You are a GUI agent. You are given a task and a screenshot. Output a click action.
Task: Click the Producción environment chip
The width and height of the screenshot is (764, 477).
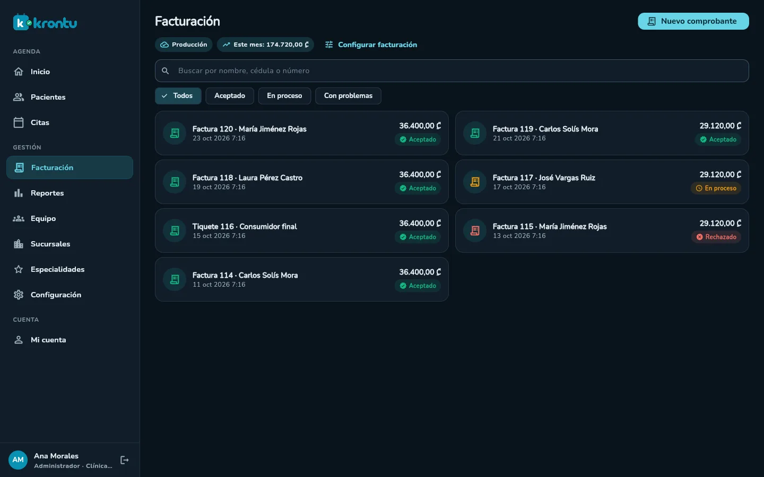[x=184, y=45]
